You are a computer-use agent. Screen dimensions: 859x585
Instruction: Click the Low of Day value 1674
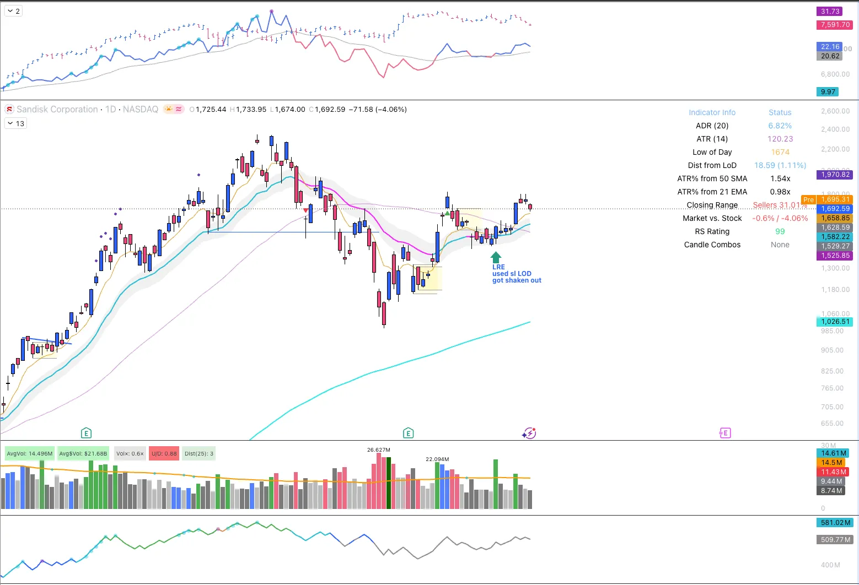(780, 152)
